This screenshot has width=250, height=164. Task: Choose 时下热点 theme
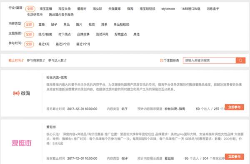coord(65,34)
